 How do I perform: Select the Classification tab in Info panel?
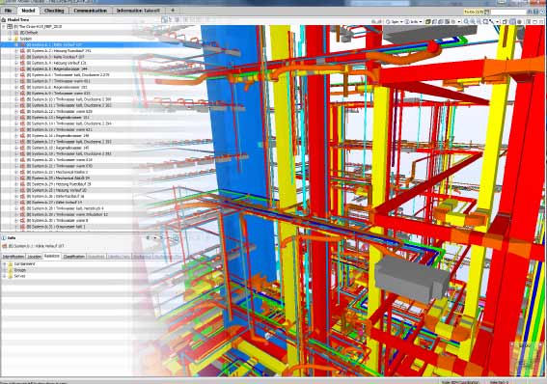pyautogui.click(x=74, y=257)
